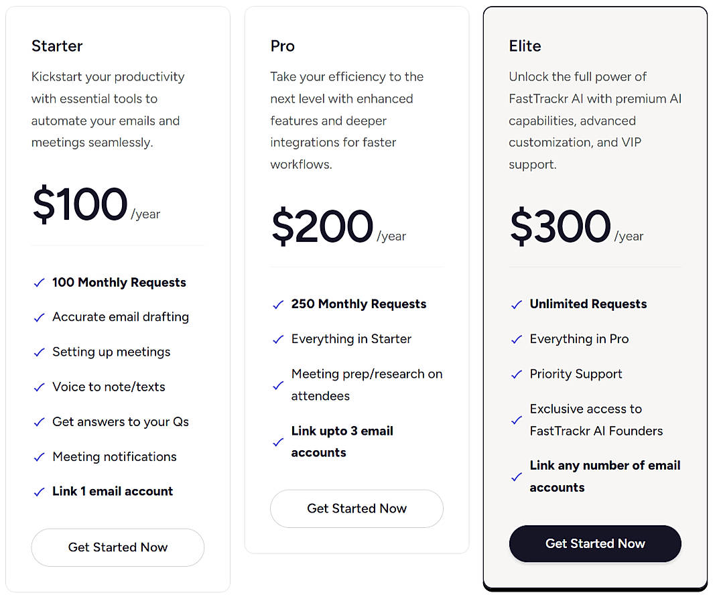This screenshot has height=607, width=717.
Task: Select the checkmark beside Voice to note/texts
Action: [39, 387]
